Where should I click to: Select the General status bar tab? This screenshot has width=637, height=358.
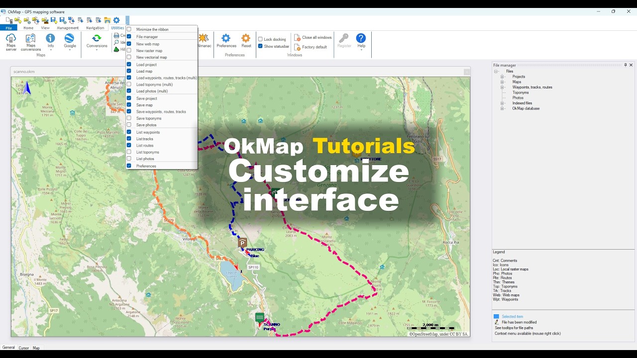pyautogui.click(x=8, y=348)
